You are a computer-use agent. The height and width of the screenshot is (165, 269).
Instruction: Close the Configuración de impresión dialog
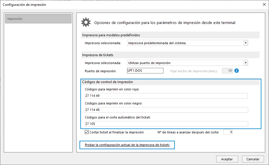(x=264, y=4)
